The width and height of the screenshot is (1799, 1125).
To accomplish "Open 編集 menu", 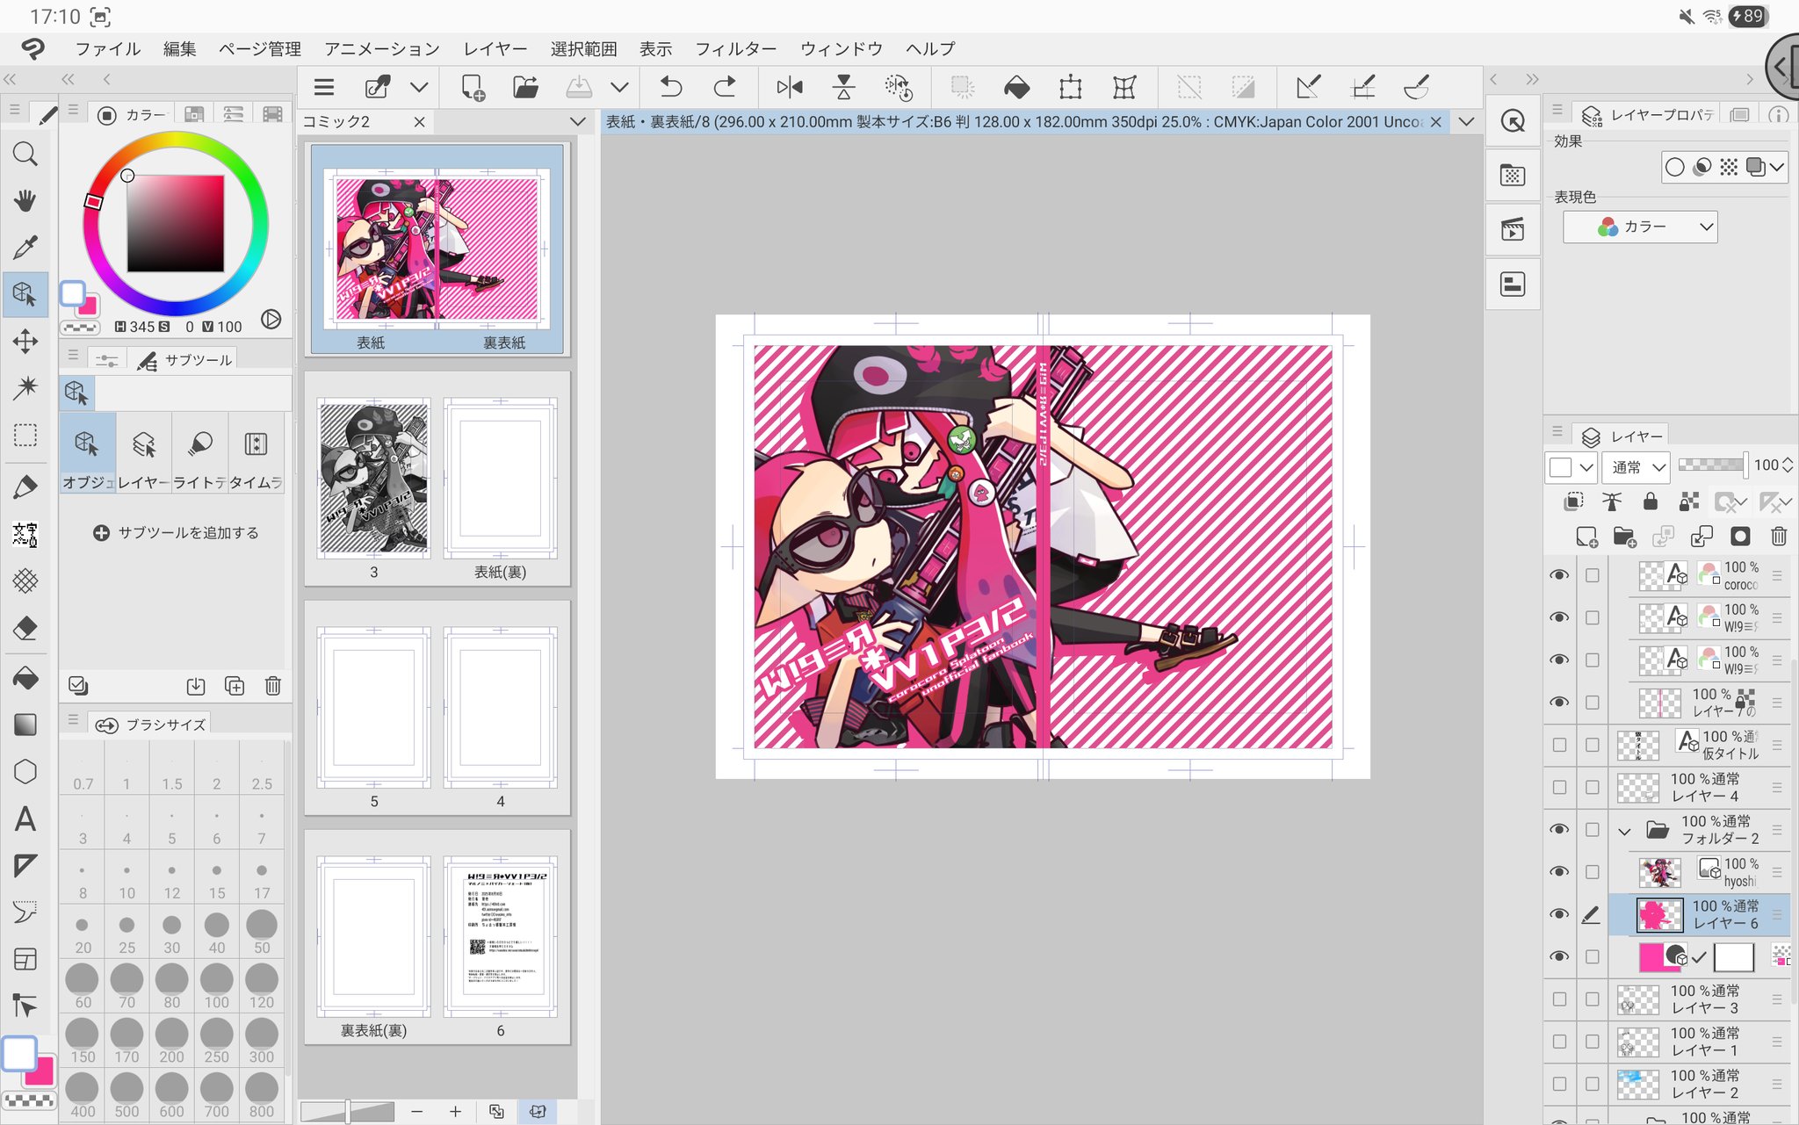I will (x=179, y=49).
